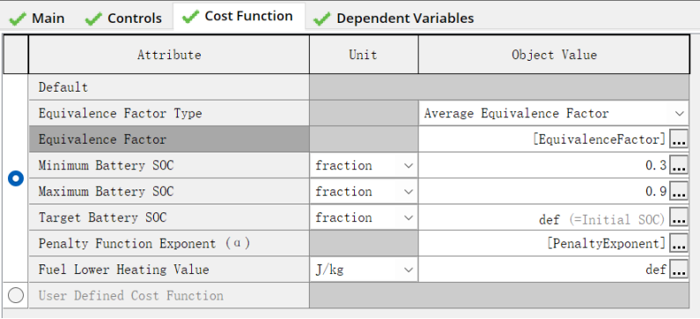This screenshot has width=700, height=319.
Task: Select the Cost Function tab
Action: 239,17
